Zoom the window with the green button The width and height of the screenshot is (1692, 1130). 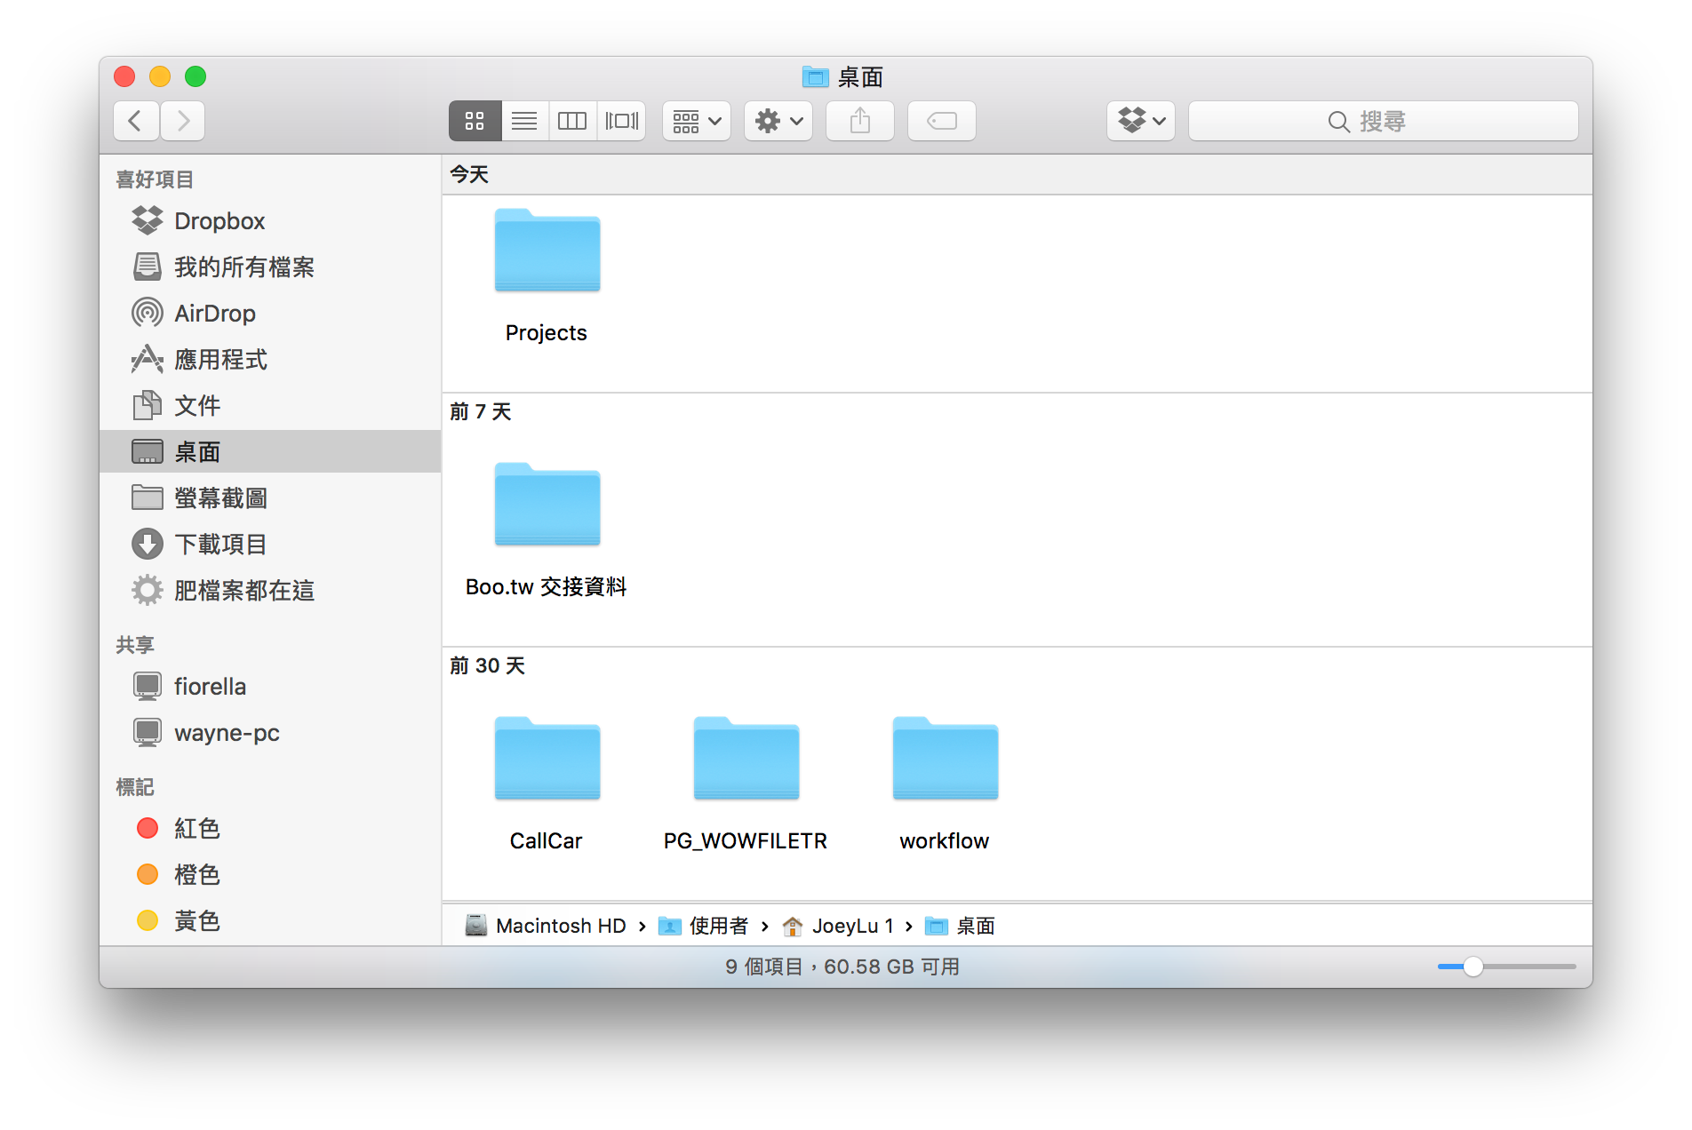coord(196,76)
